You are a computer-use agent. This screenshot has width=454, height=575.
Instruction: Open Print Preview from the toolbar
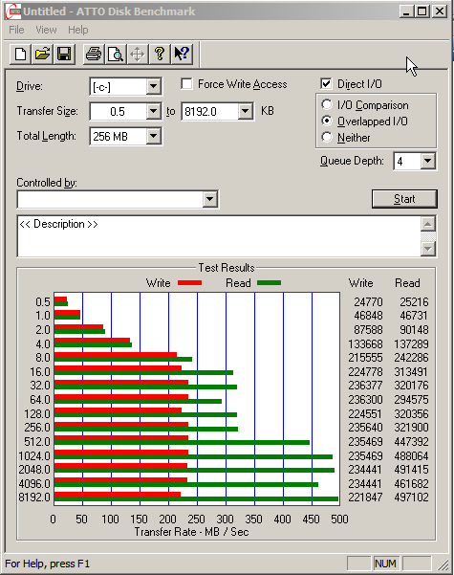point(116,55)
